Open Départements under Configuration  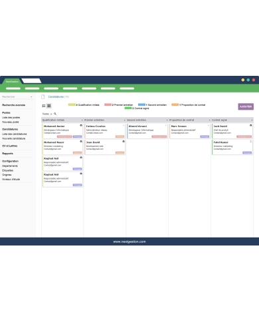(10, 166)
